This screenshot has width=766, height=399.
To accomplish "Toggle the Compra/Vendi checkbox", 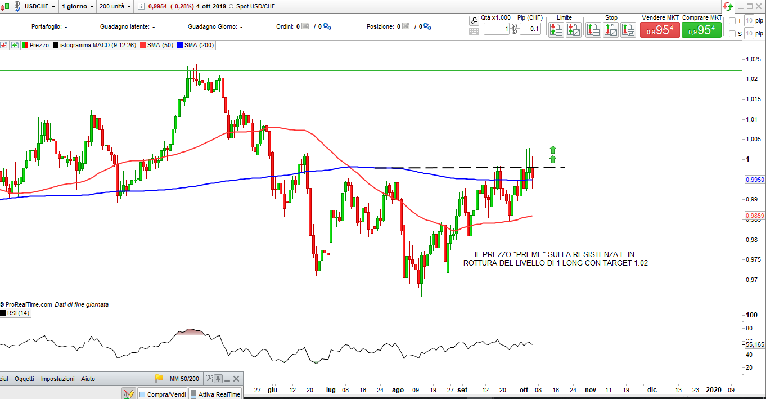I will (x=142, y=394).
